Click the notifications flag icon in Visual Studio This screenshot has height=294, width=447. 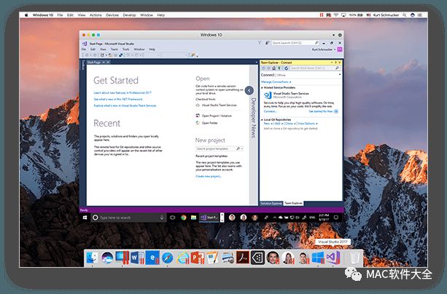(260, 43)
